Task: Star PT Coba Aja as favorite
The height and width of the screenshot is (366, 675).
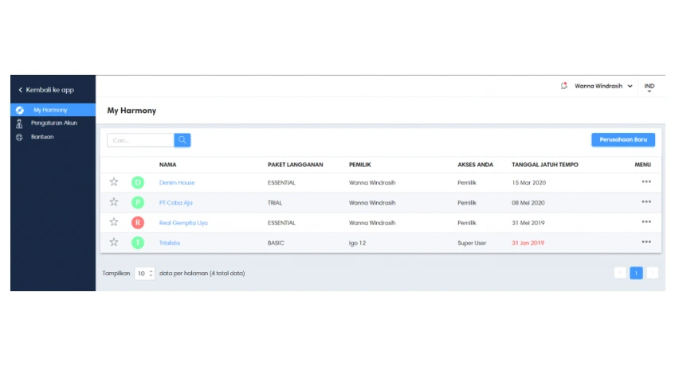Action: pyautogui.click(x=114, y=202)
